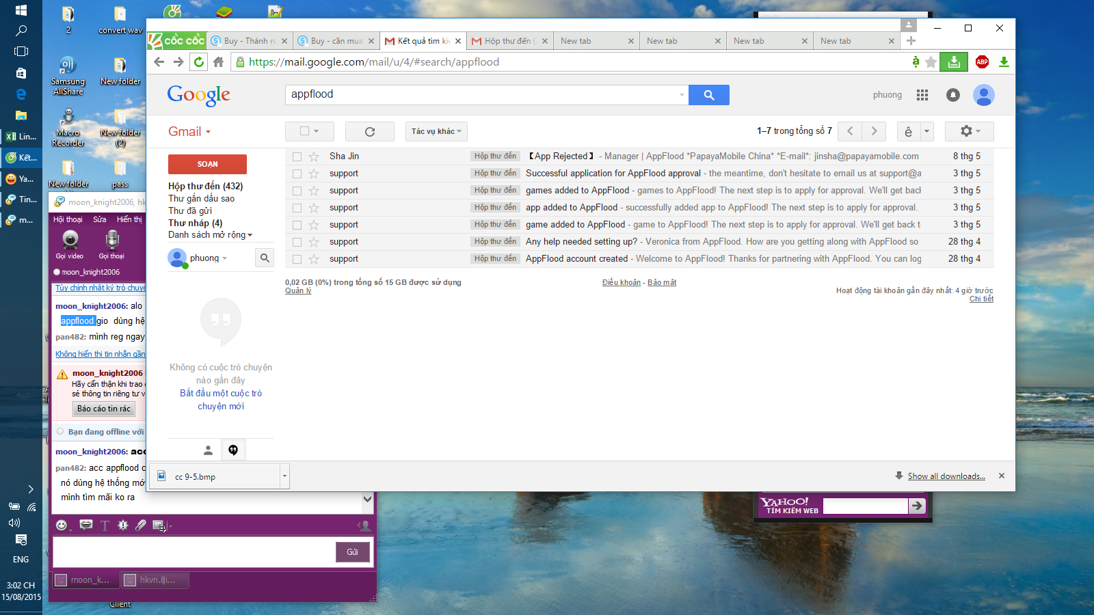The width and height of the screenshot is (1094, 615).
Task: Open the search options arrow in search box
Action: [x=682, y=95]
